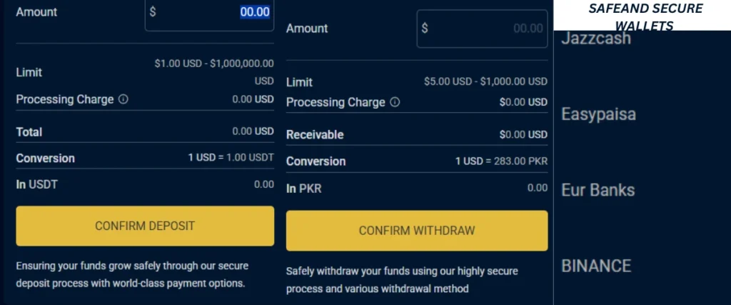The width and height of the screenshot is (731, 305).
Task: Click the In PKR amount value
Action: [537, 188]
